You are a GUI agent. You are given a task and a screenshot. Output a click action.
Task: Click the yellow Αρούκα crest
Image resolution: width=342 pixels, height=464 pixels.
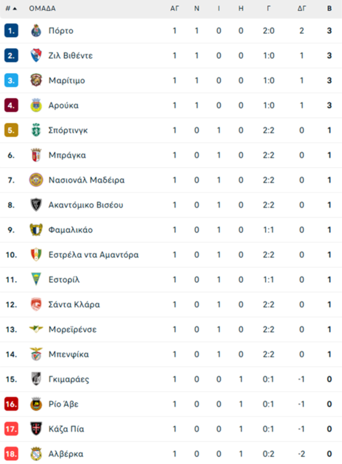point(36,105)
